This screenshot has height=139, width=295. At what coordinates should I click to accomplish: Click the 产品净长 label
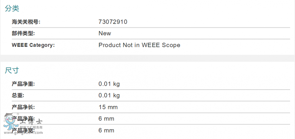23,107
